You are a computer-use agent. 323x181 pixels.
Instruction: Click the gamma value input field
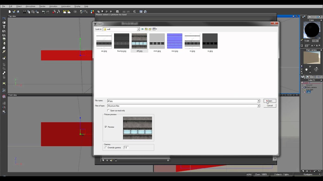126,148
